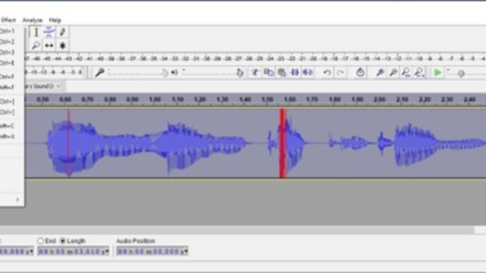Select the Zoom magnifier tool
This screenshot has height=273, width=486.
point(36,45)
